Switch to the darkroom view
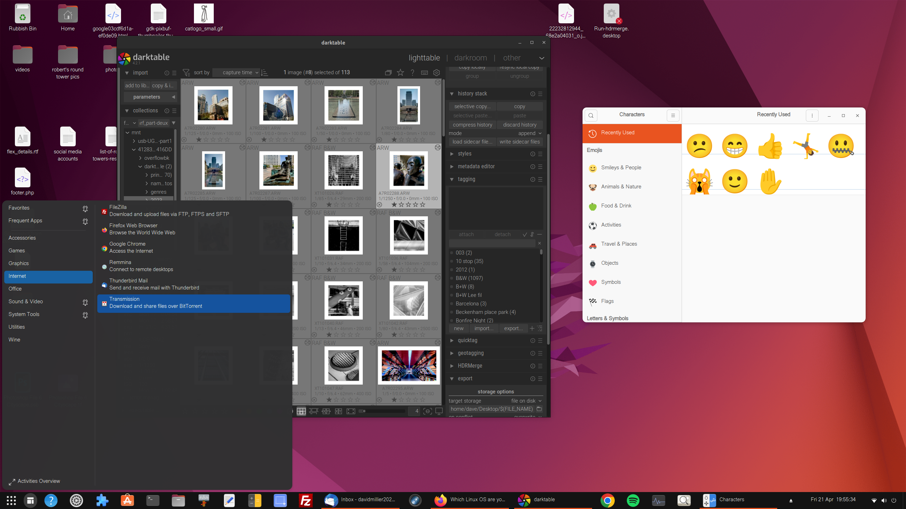The height and width of the screenshot is (509, 906). click(x=470, y=58)
